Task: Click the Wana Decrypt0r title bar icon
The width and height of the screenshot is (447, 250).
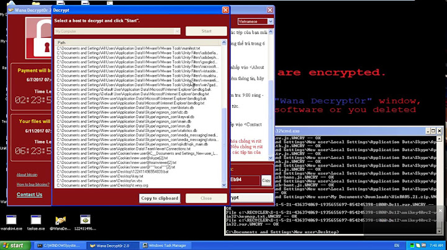Action: pos(11,11)
